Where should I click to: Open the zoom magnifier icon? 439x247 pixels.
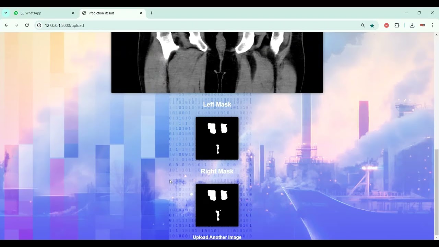363,25
